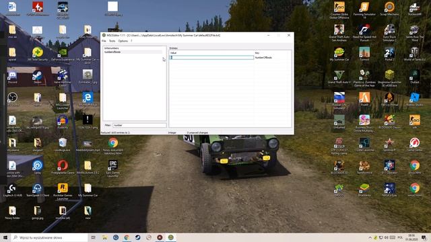The height and width of the screenshot is (242, 431).
Task: Click the Value input field for NumberOfBools
Action: pos(211,57)
